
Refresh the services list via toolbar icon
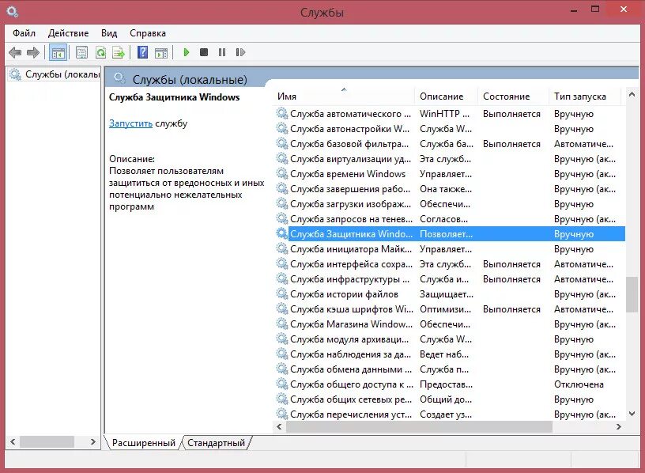click(x=100, y=53)
